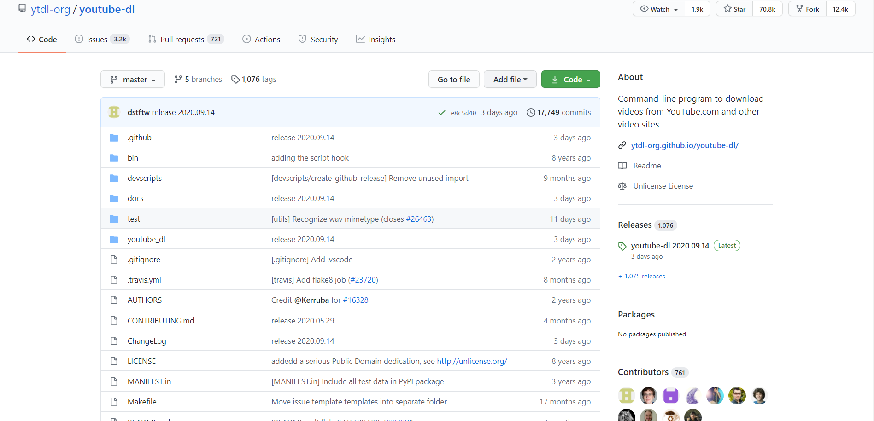Open the Unlicense License link

663,186
